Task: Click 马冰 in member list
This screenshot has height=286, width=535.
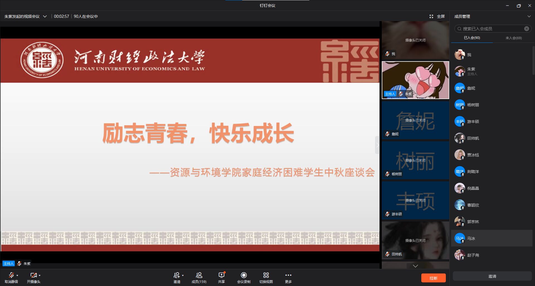Action: pos(492,238)
